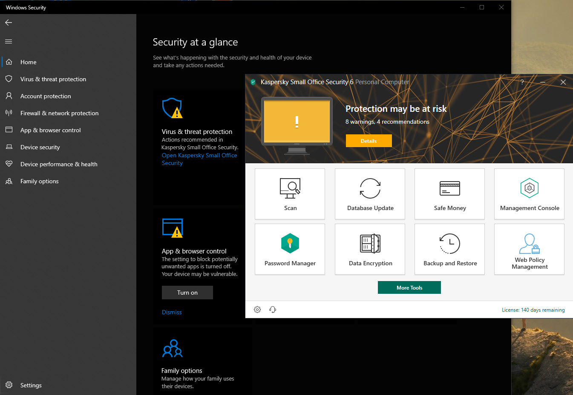Click 8 warnings, 4 recommendations text

pos(387,122)
